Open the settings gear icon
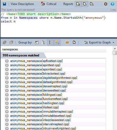The height and width of the screenshot is (130, 117). click(x=106, y=4)
